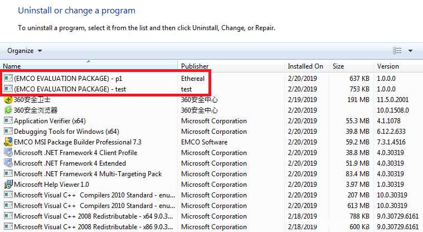Screen dimensions: 423x232
Task: Click the 360安全浏览器 browser icon
Action: point(8,110)
